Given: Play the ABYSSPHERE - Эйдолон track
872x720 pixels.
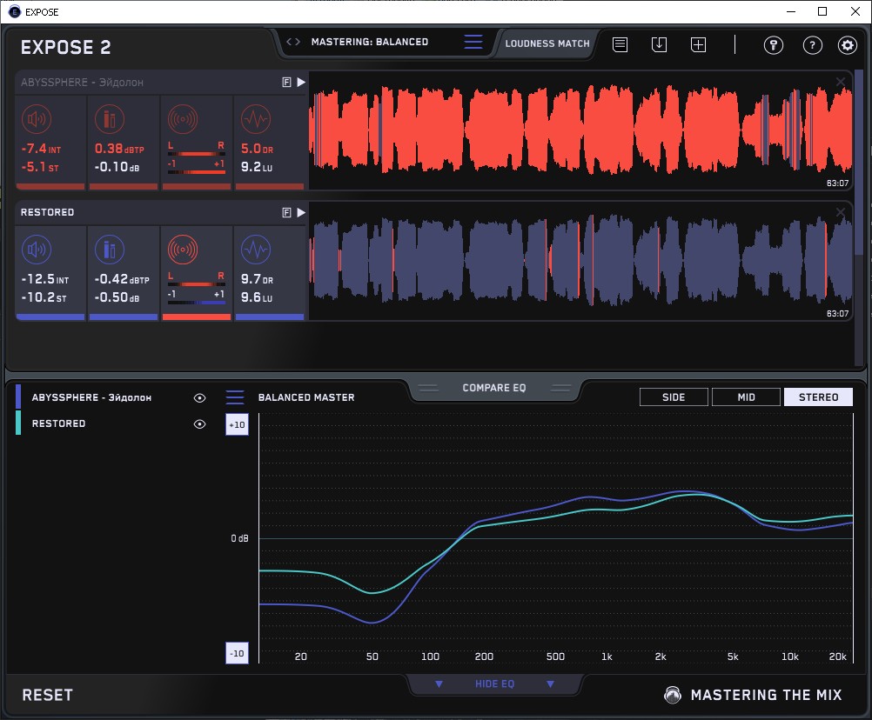Looking at the screenshot, I should click(301, 83).
